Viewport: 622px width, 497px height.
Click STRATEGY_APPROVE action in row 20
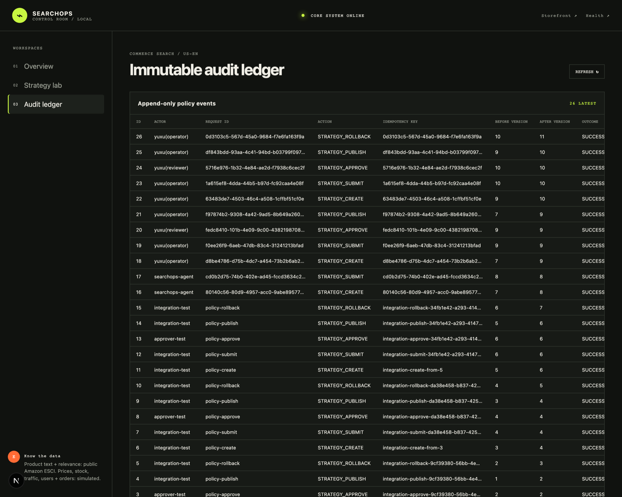coord(342,230)
